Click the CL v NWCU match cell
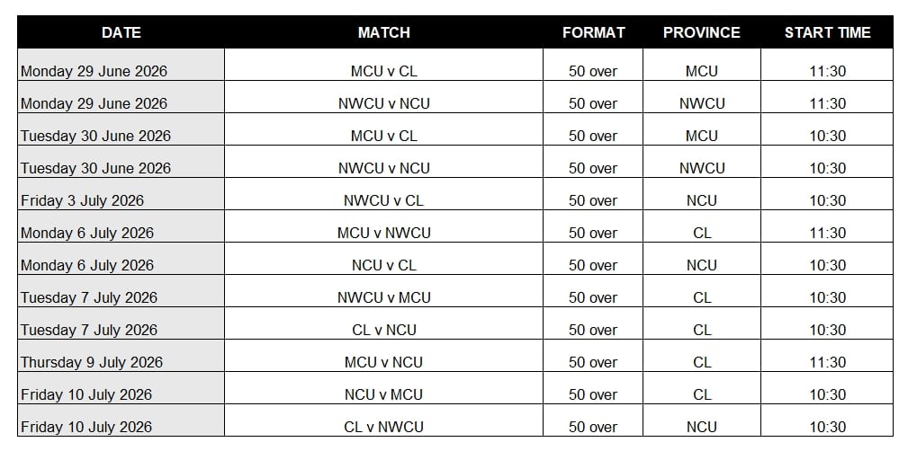 [383, 427]
